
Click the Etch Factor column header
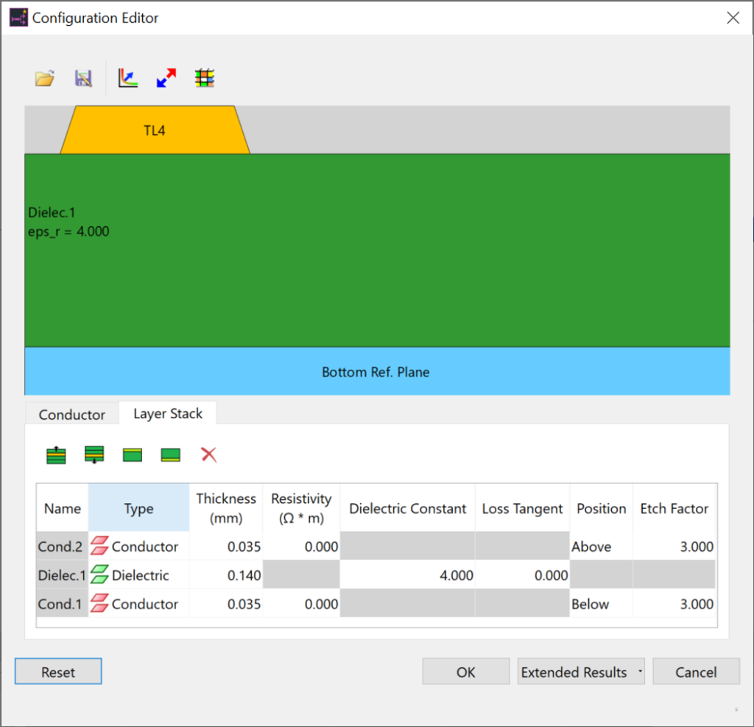674,508
